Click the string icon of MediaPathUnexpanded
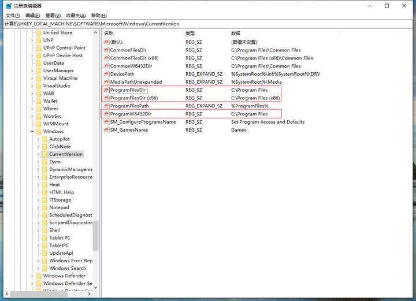 pos(106,81)
